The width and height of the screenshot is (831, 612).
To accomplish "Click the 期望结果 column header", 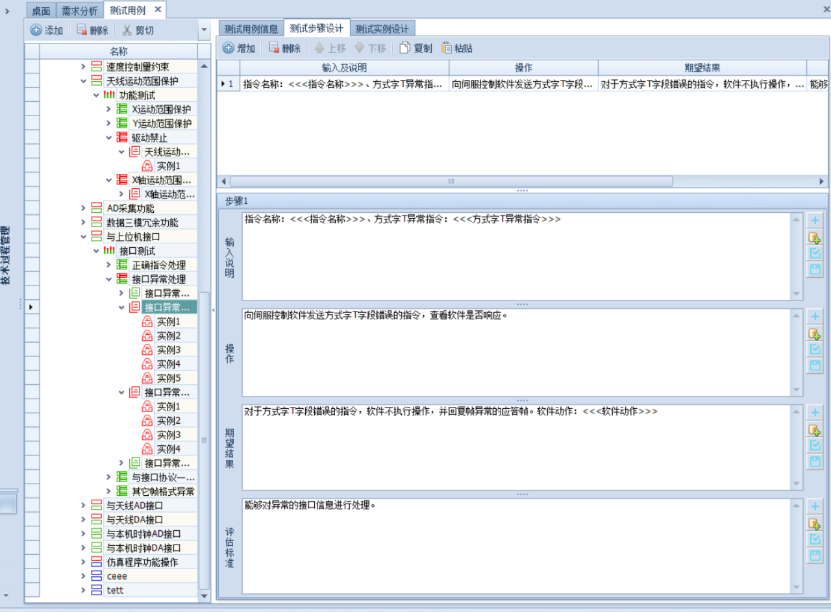I will (702, 68).
